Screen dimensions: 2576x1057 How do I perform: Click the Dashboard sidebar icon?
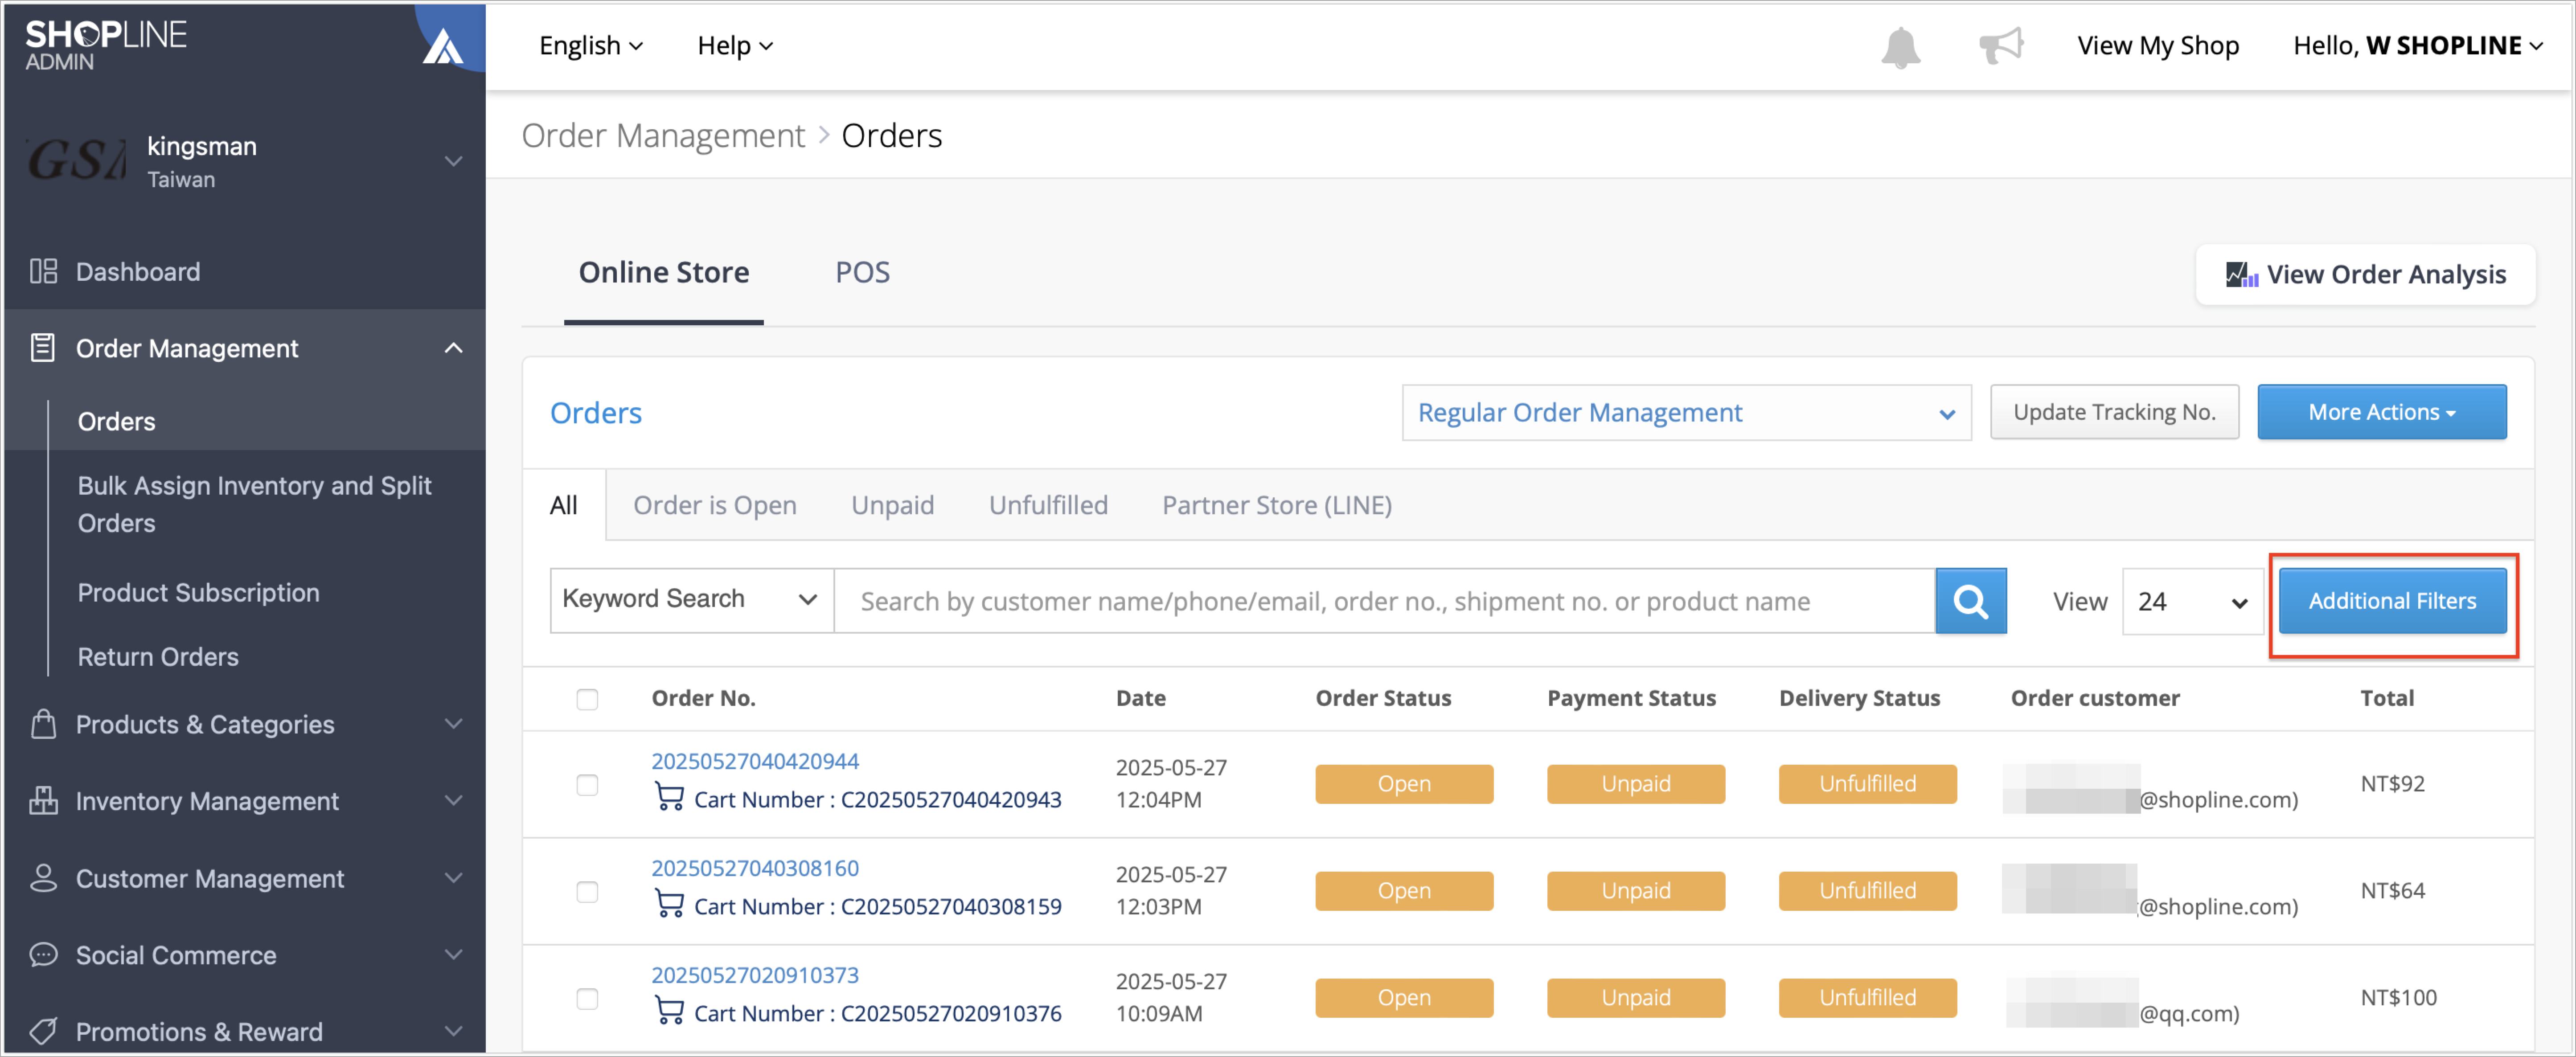(43, 271)
